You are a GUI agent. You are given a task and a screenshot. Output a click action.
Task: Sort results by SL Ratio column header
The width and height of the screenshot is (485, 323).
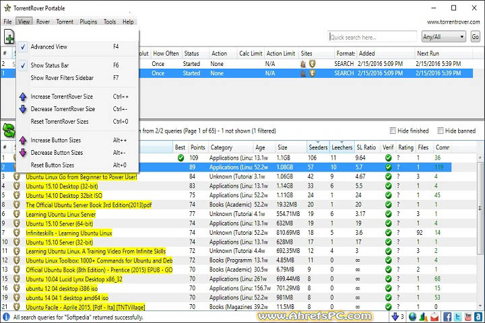366,147
